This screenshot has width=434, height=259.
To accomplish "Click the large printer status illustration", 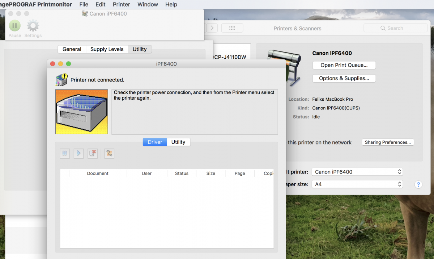I will (81, 112).
